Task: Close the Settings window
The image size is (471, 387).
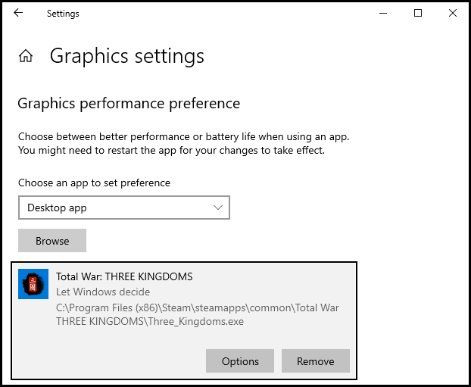Action: (453, 13)
